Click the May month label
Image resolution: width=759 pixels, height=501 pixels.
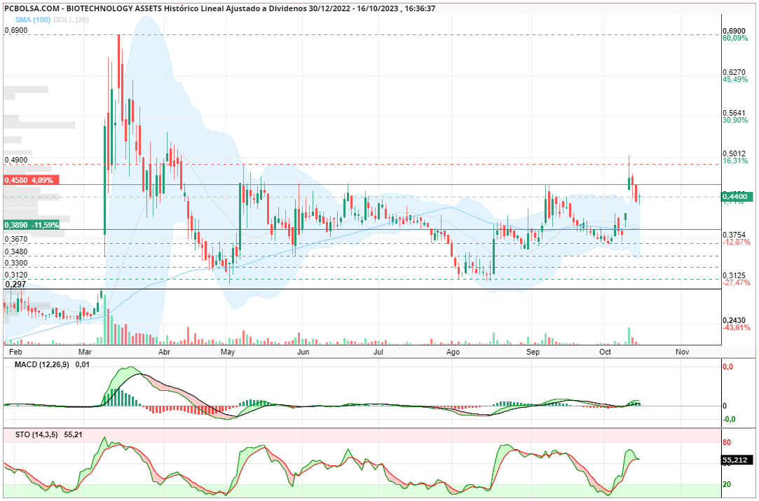point(228,352)
